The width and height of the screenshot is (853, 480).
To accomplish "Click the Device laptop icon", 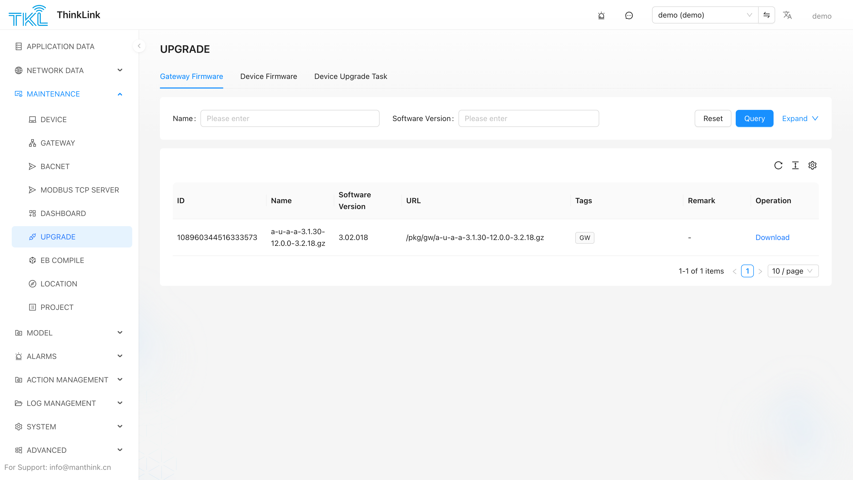I will (x=32, y=119).
